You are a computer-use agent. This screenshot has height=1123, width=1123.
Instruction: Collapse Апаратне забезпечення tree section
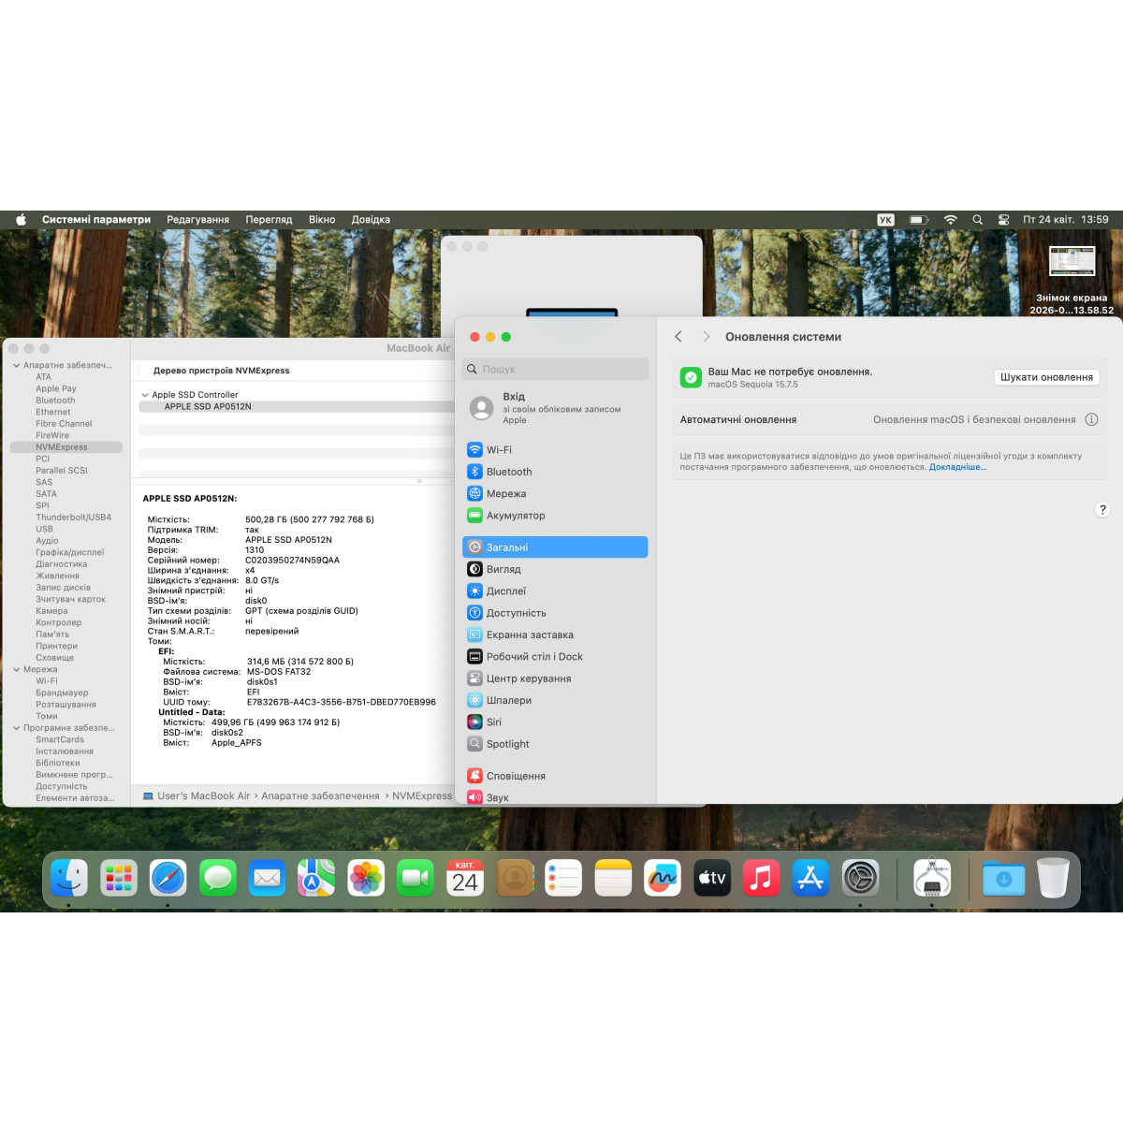point(16,366)
